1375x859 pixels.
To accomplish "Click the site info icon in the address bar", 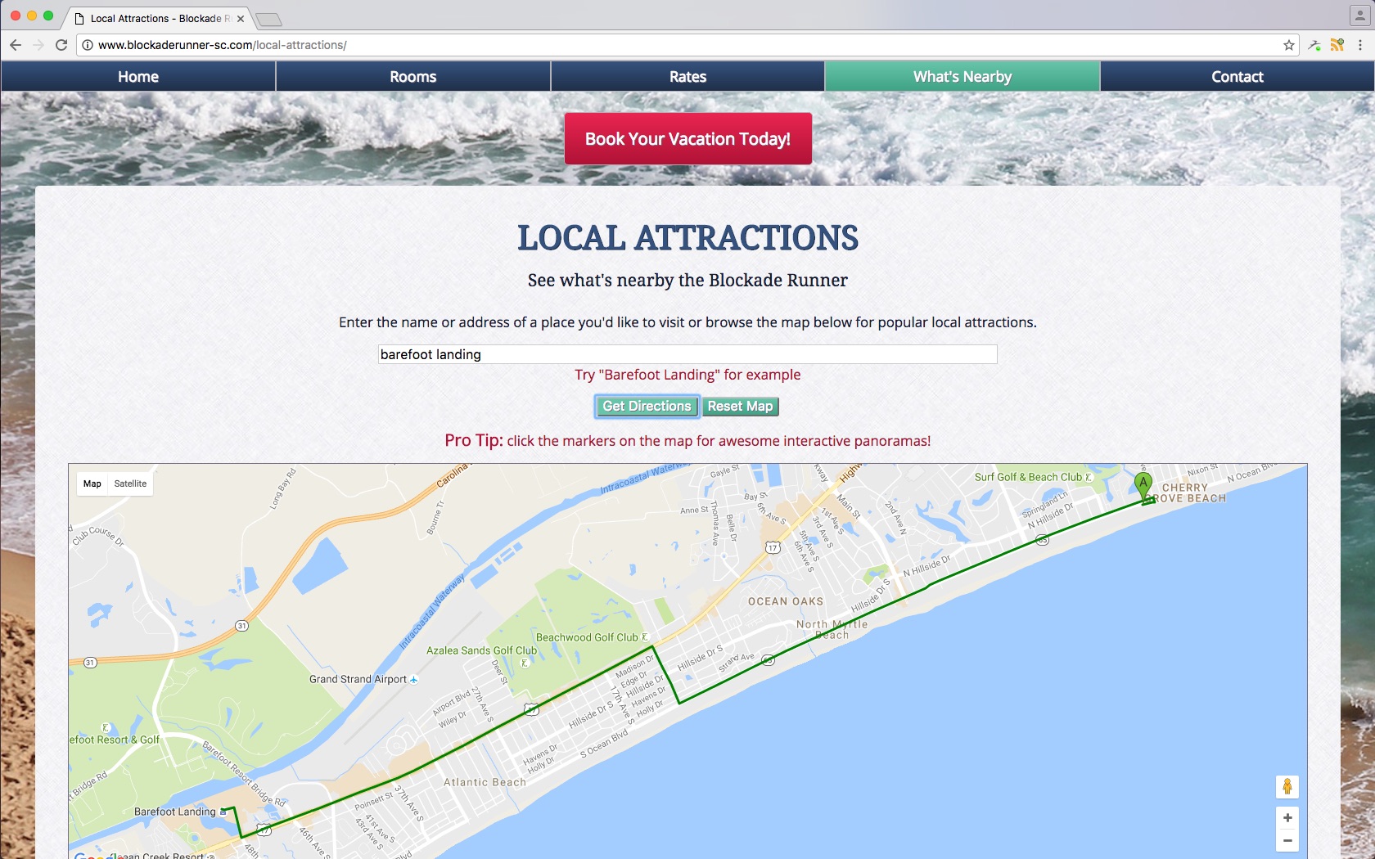I will click(x=88, y=45).
